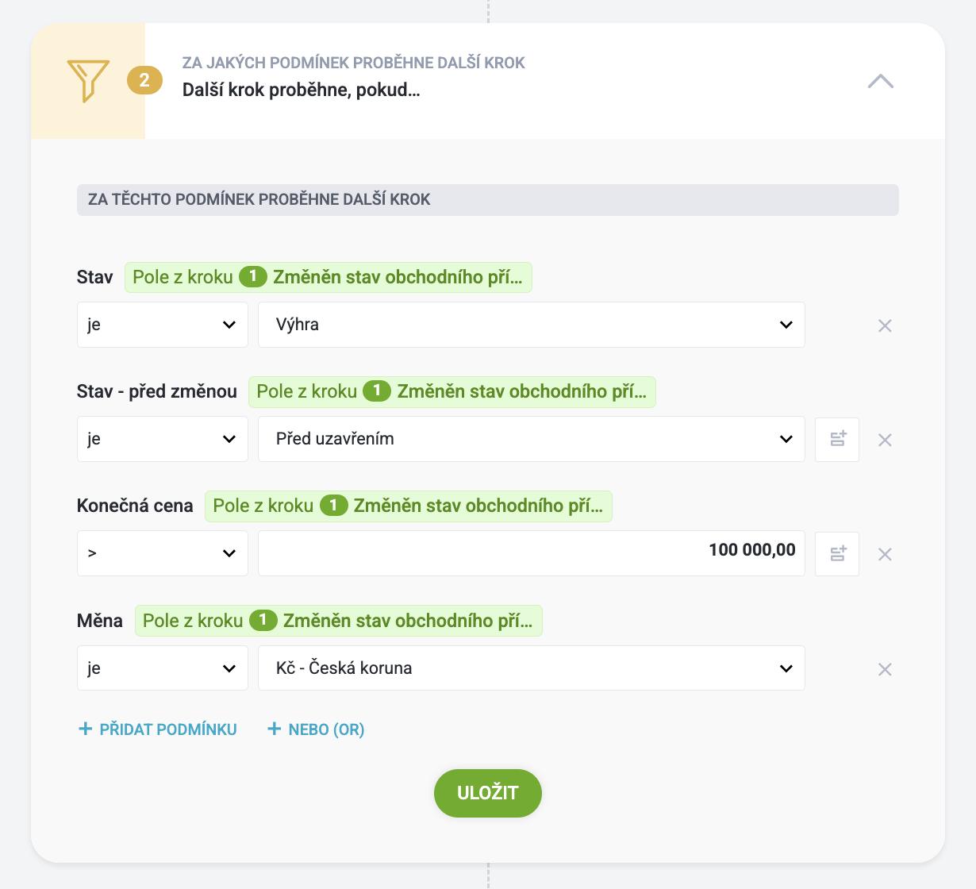Open operator dropdown for Měna condition
Image resolution: width=976 pixels, height=889 pixels.
pos(163,668)
